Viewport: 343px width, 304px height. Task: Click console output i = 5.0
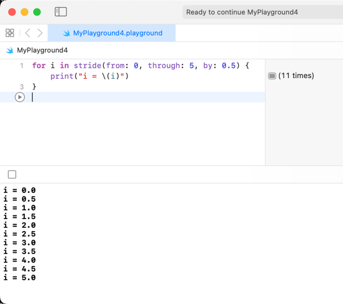pos(19,278)
